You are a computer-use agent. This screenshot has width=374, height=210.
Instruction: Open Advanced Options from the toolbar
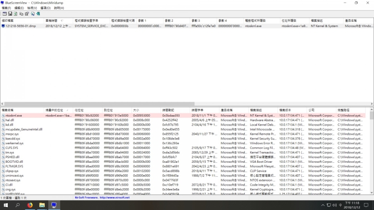5,14
